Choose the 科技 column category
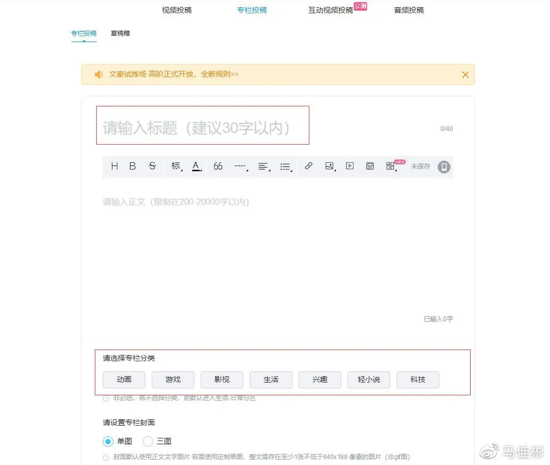Image resolution: width=550 pixels, height=465 pixels. click(417, 379)
